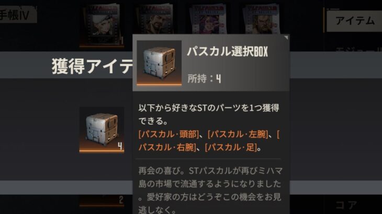Open the magazine with the white-haired girl in a cap
Viewport: 382px width, 214px height.
(102, 25)
